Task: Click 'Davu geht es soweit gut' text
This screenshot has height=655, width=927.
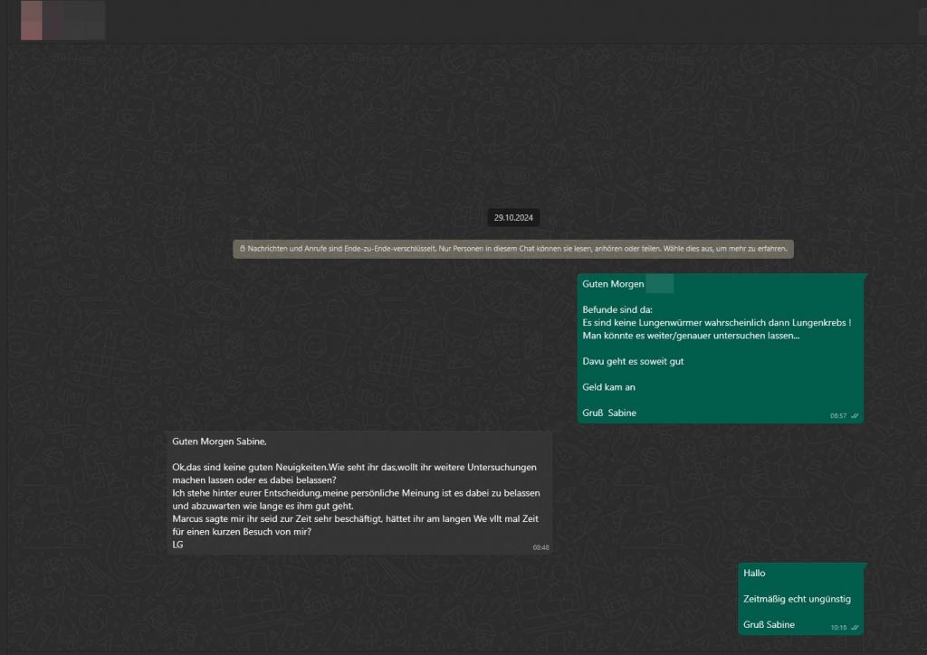Action: click(x=633, y=361)
